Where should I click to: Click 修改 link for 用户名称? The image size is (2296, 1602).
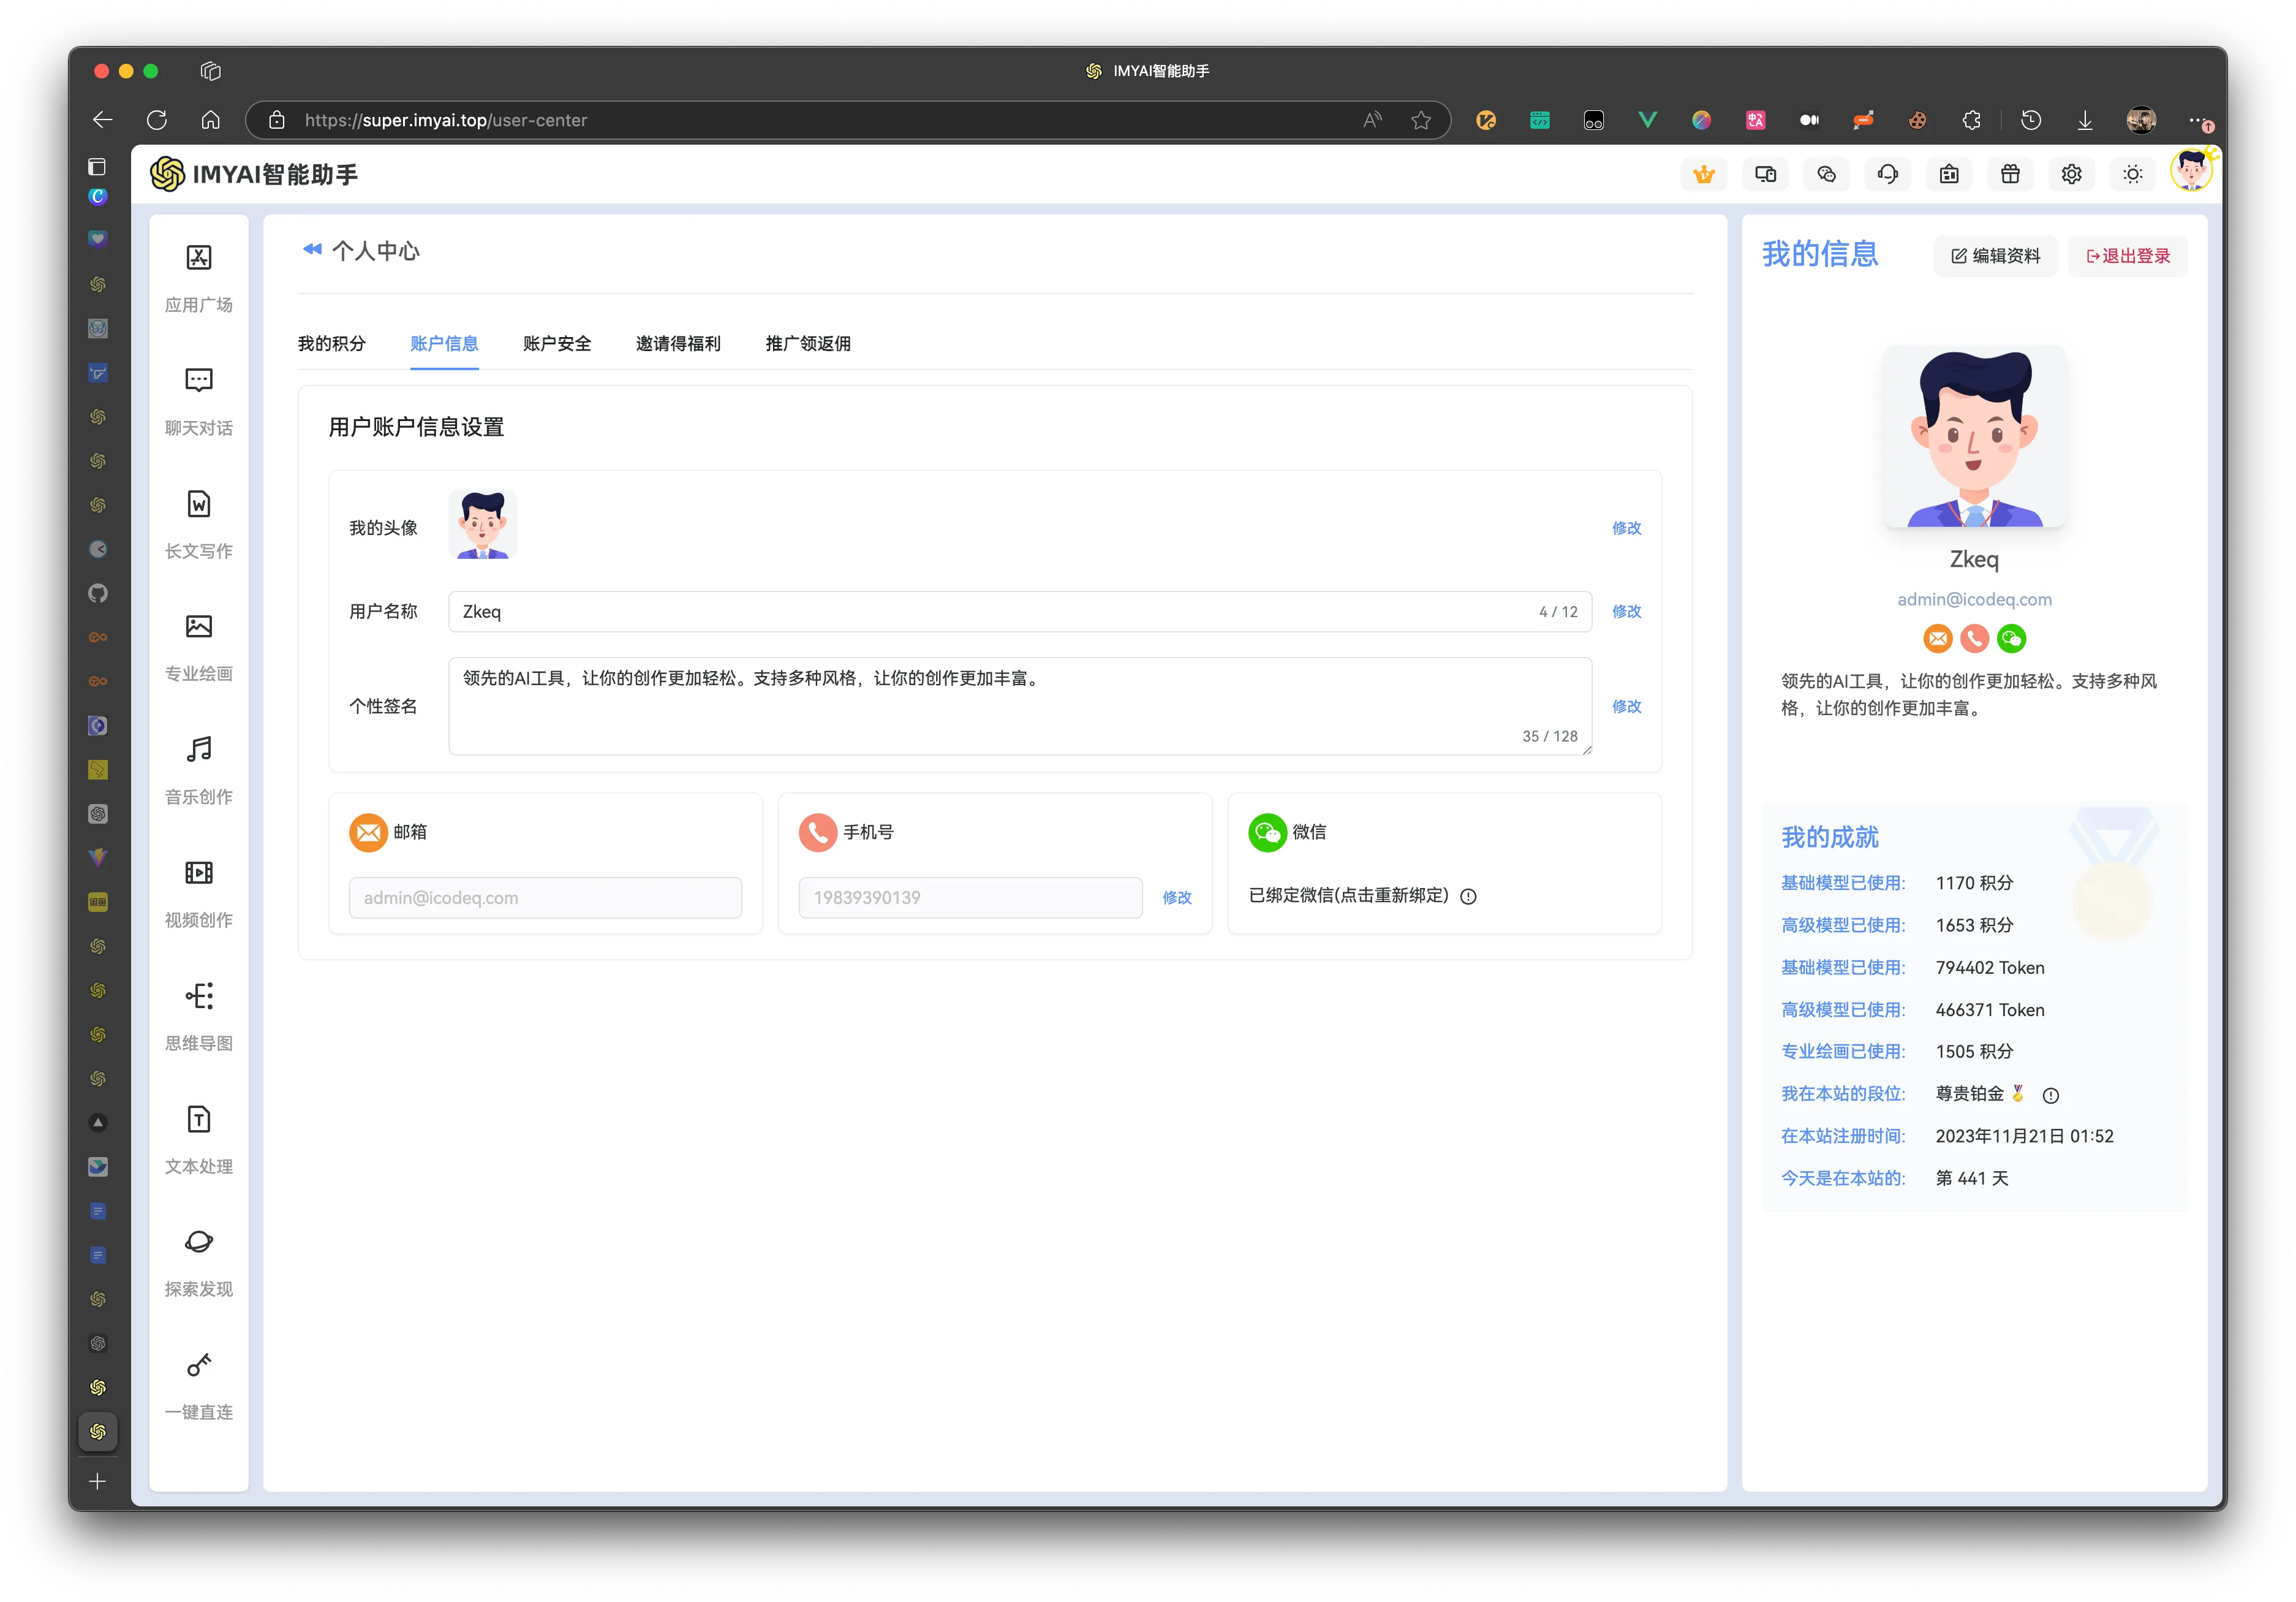tap(1626, 610)
